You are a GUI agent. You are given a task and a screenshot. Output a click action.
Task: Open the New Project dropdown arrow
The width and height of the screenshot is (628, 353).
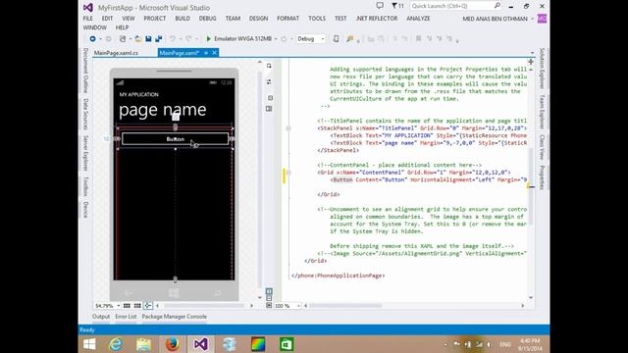pyautogui.click(x=130, y=39)
